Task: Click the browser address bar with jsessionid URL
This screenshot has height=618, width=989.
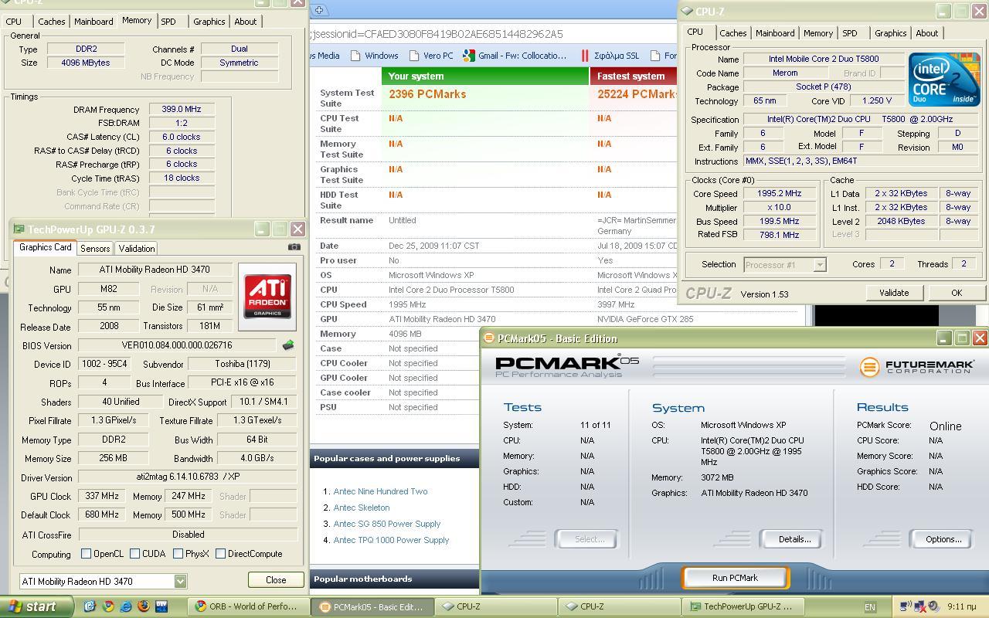Action: (x=493, y=34)
